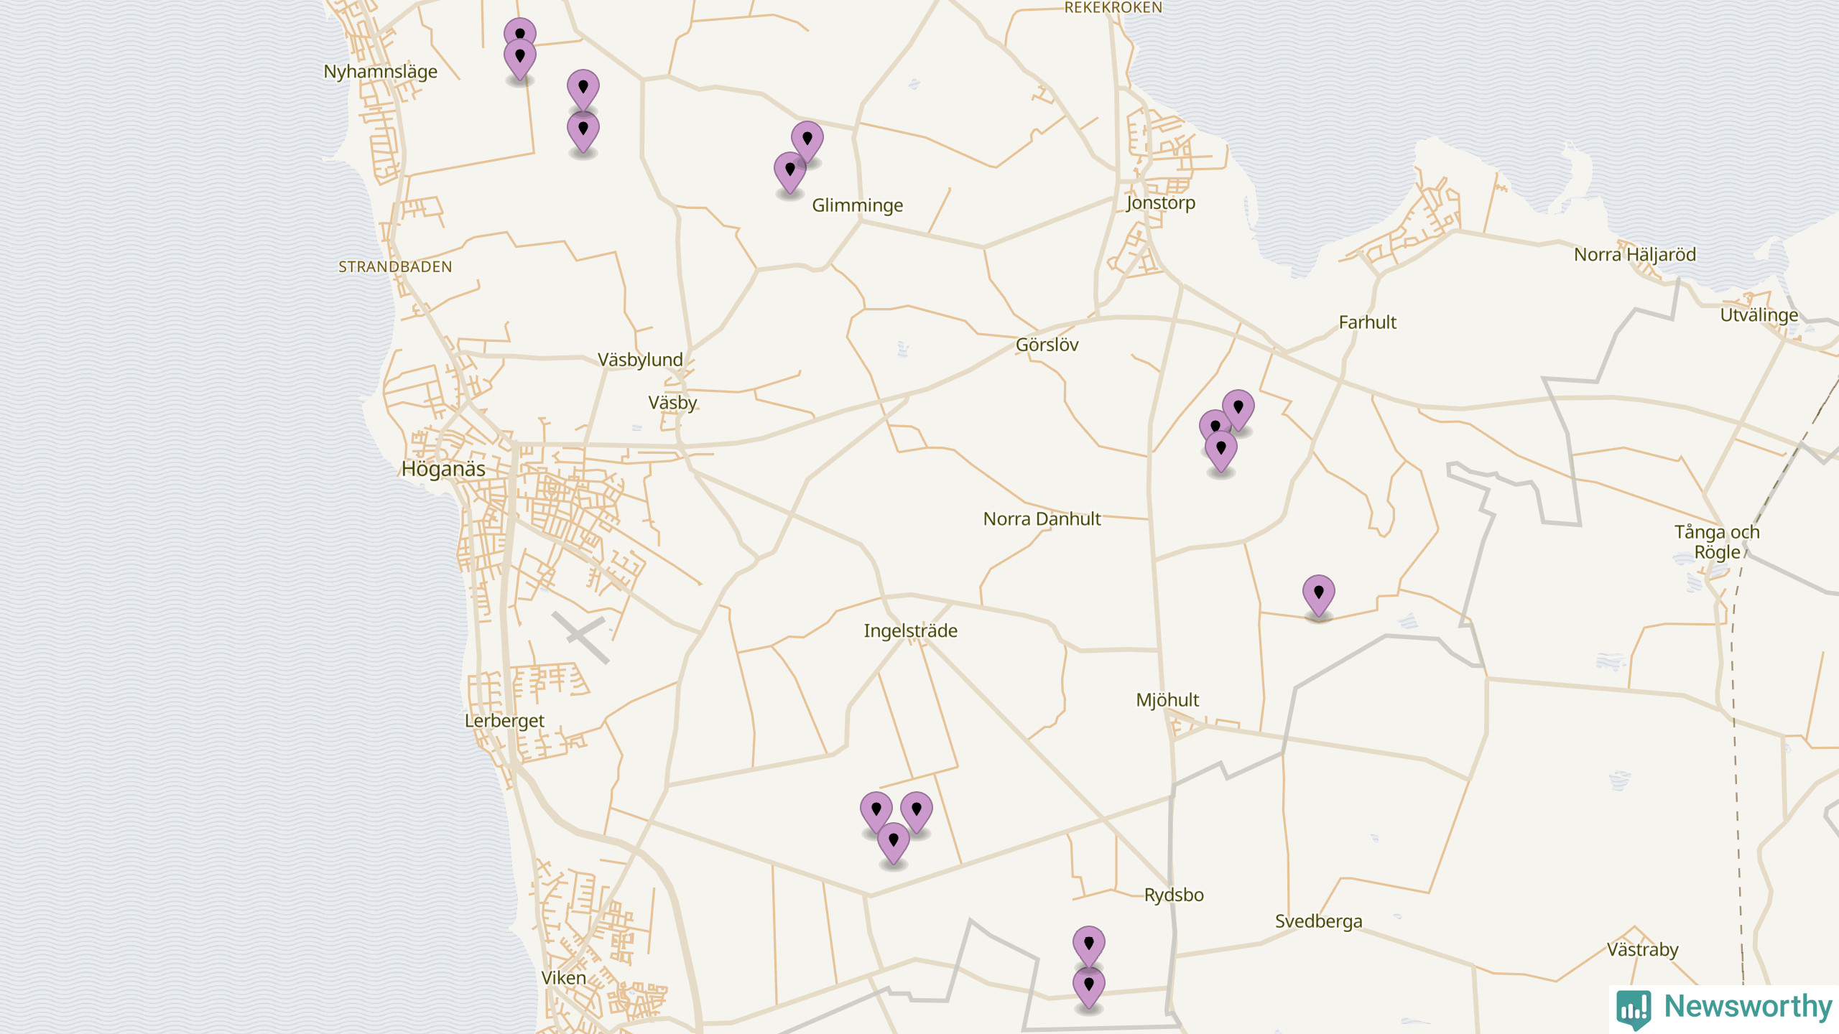
Task: Click the Görslöv place label
Action: click(1047, 345)
